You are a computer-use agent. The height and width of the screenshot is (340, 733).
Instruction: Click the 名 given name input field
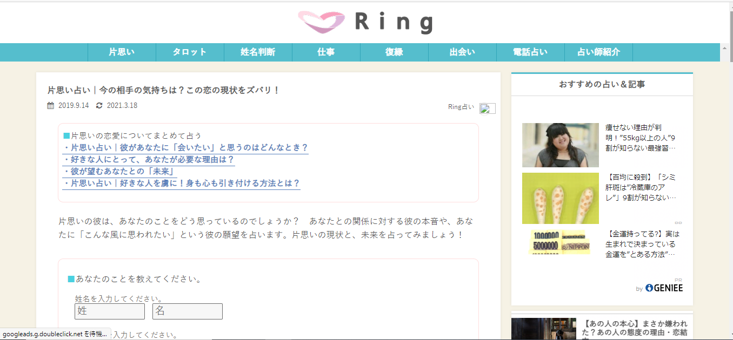pos(188,311)
